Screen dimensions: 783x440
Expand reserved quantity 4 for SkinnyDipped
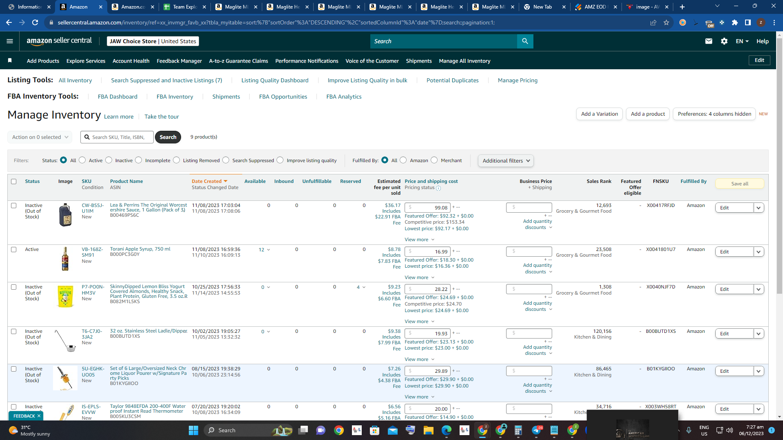tap(361, 287)
